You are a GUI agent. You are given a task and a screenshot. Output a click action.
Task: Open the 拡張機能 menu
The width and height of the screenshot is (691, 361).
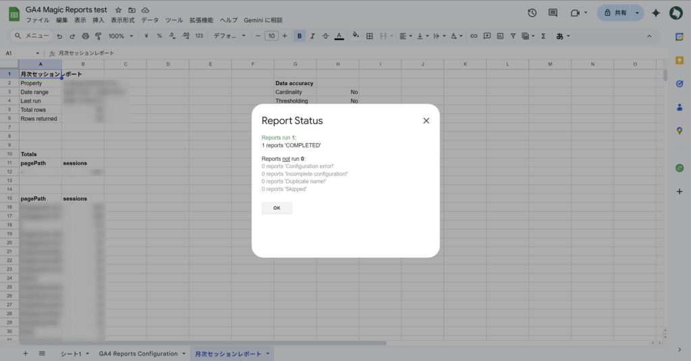coord(201,20)
